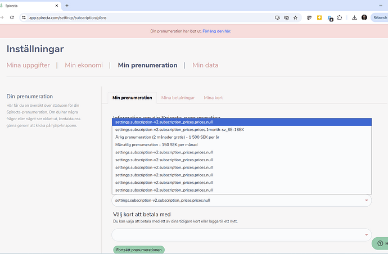This screenshot has height=254, width=388.
Task: Bookmark this page with the star icon
Action: 295,17
